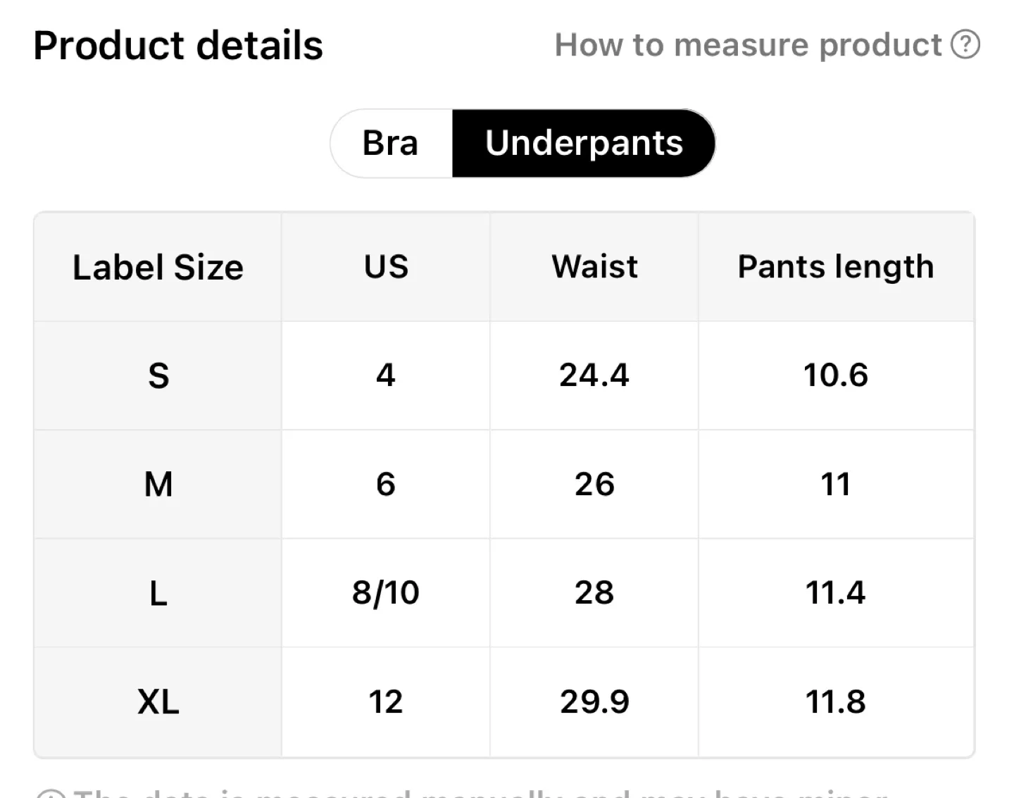This screenshot has height=798, width=1014.
Task: Click the waist value 24.4
Action: coord(594,375)
